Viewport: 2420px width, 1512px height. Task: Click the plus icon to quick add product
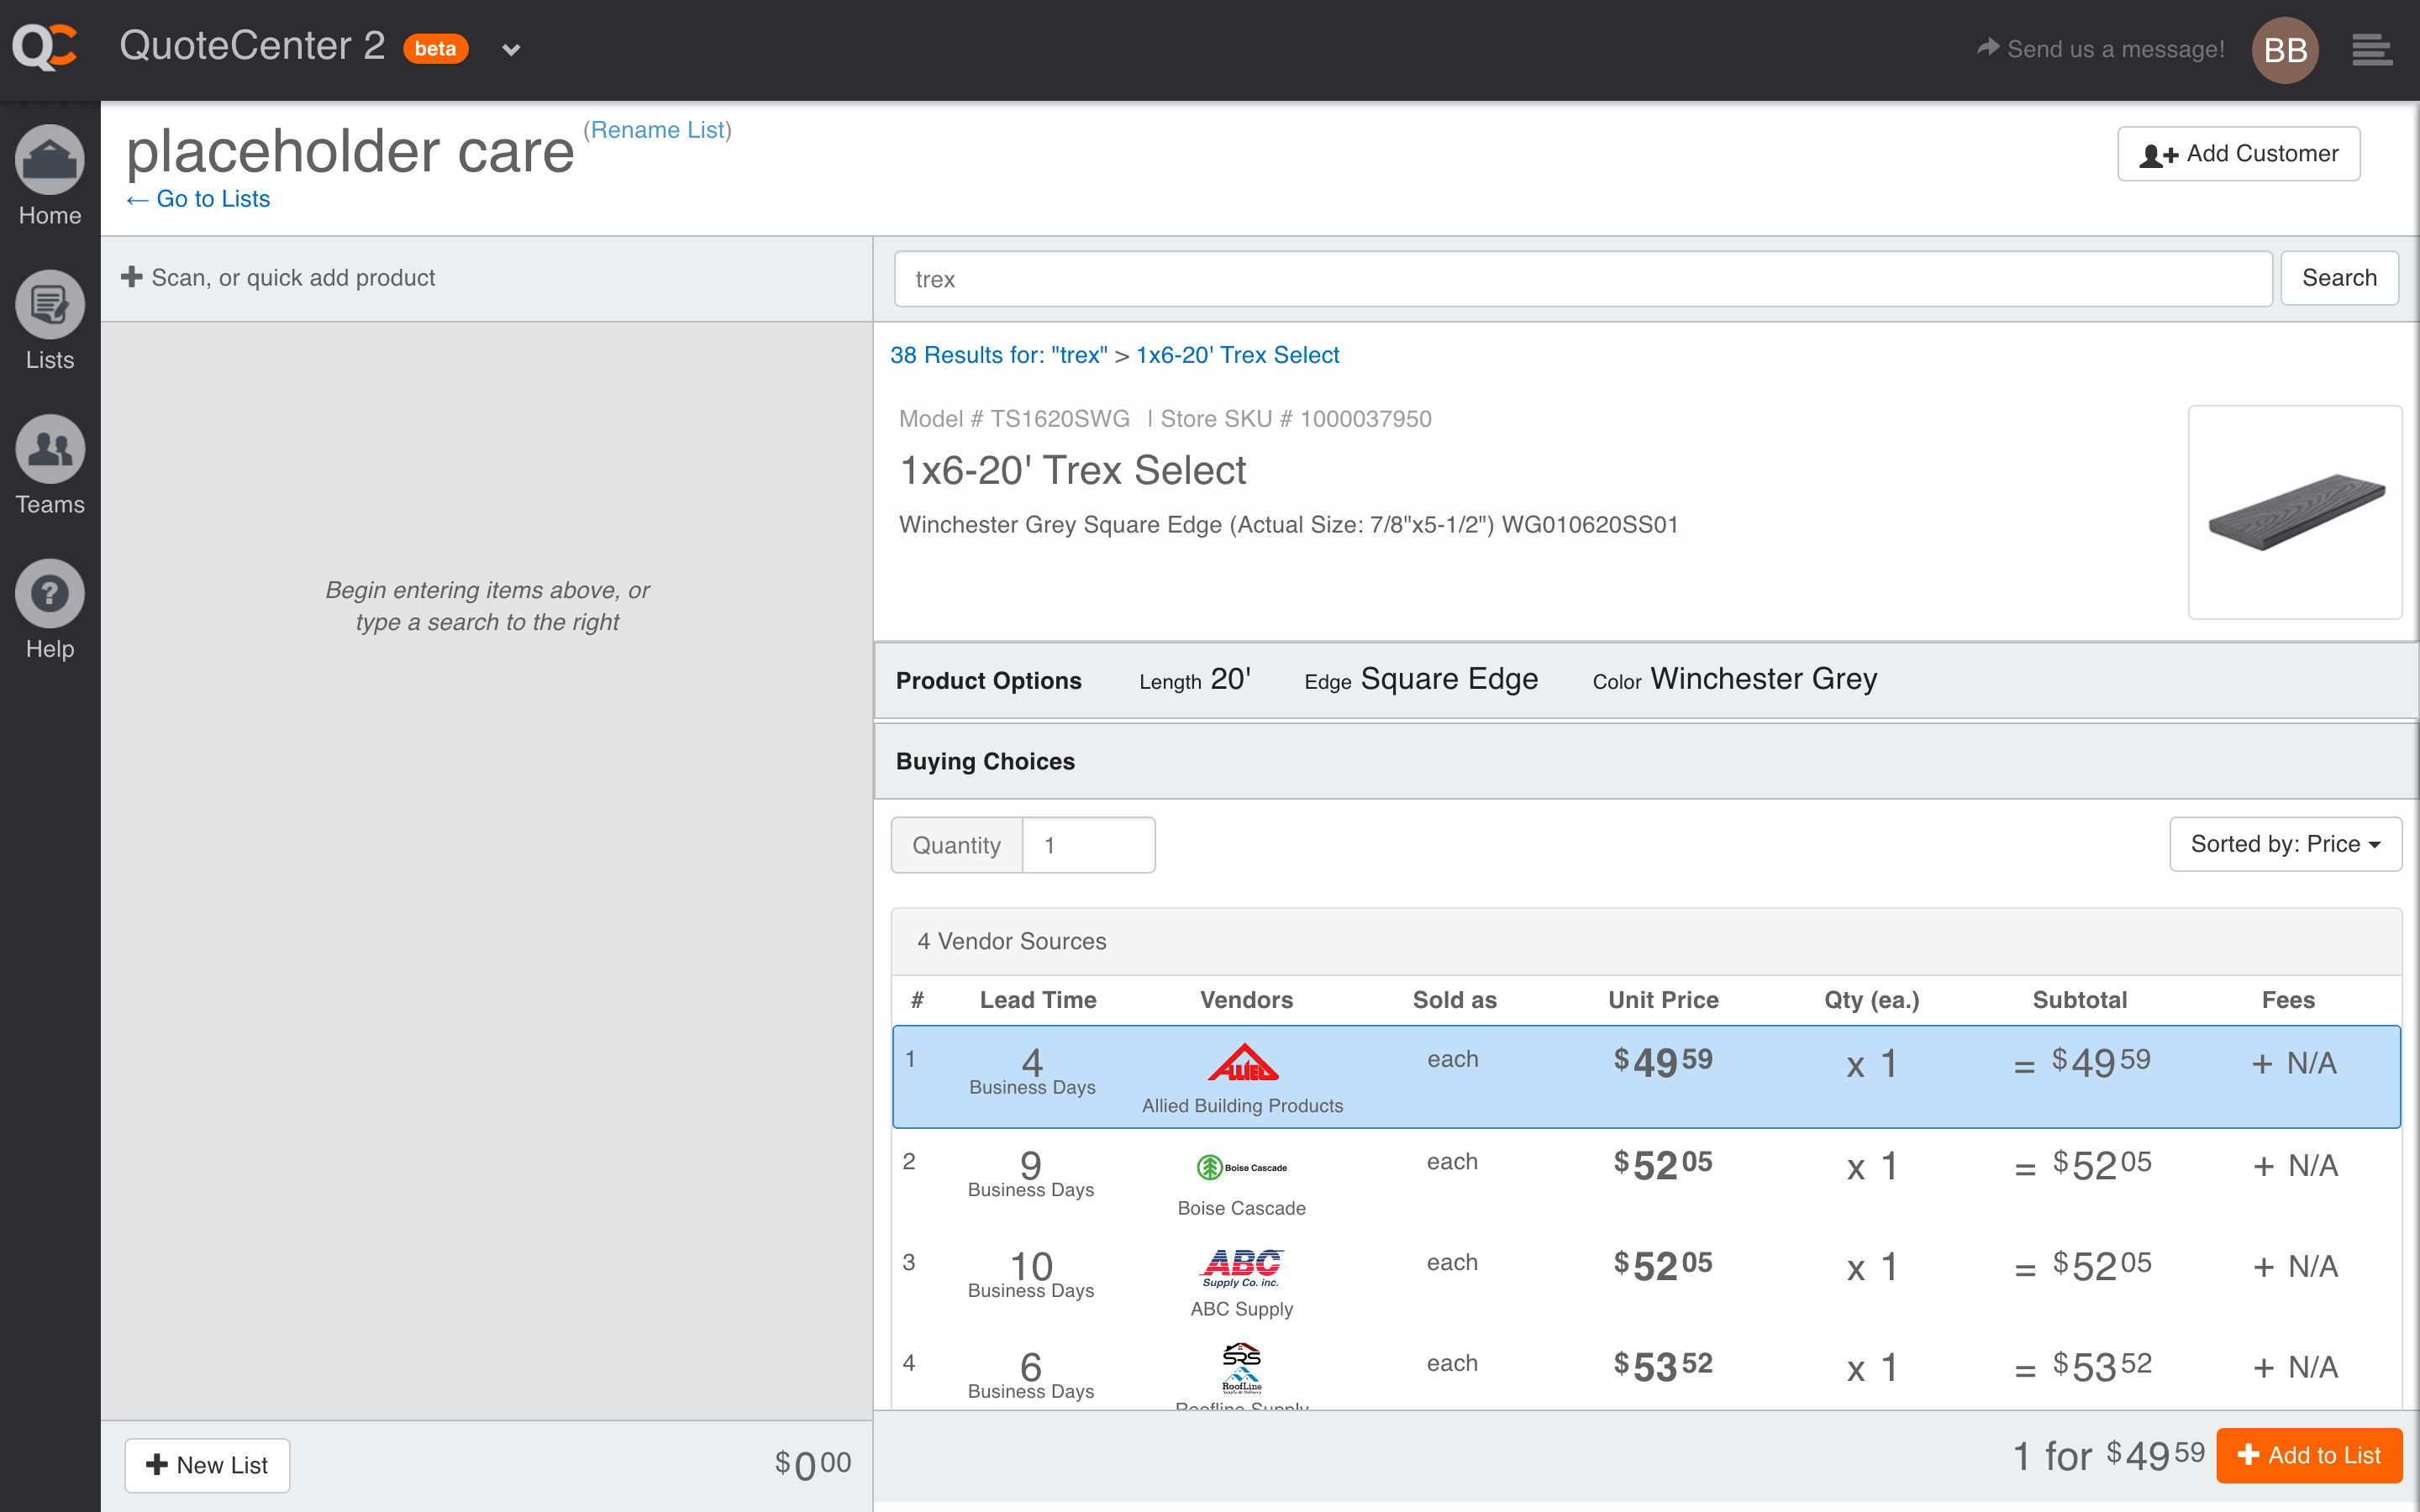click(134, 277)
